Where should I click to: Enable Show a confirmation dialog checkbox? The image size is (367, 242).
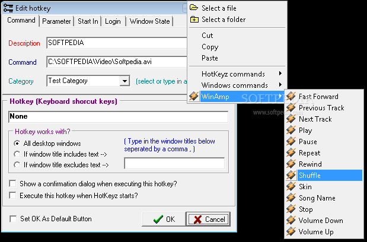(12, 183)
